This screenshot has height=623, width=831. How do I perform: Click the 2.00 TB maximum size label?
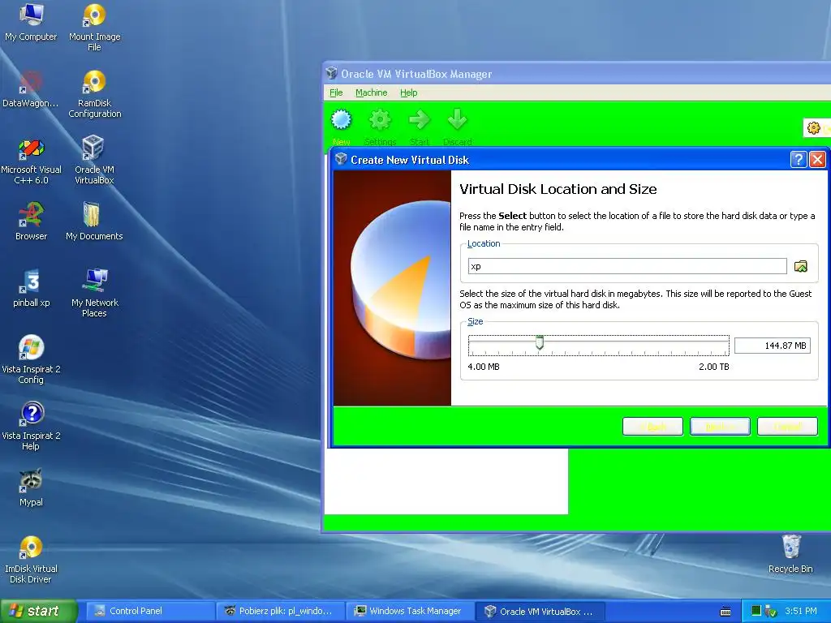(x=714, y=367)
